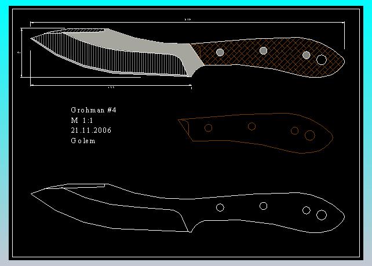Select the 'Grohman #4' title text
The height and width of the screenshot is (266, 372).
click(93, 110)
